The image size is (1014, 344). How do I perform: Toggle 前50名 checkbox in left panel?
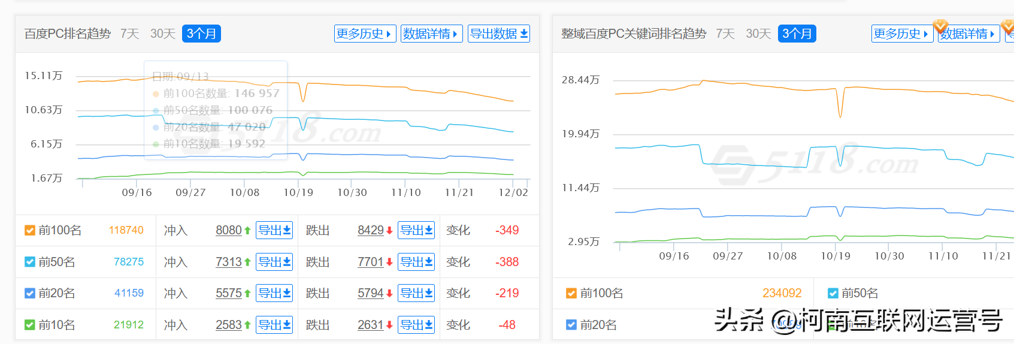point(30,262)
